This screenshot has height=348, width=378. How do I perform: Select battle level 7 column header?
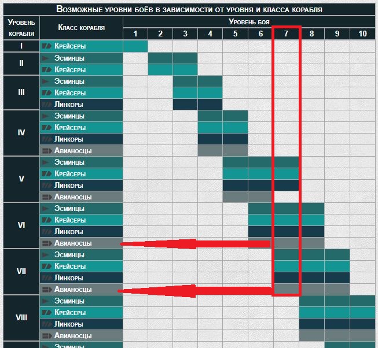[286, 34]
